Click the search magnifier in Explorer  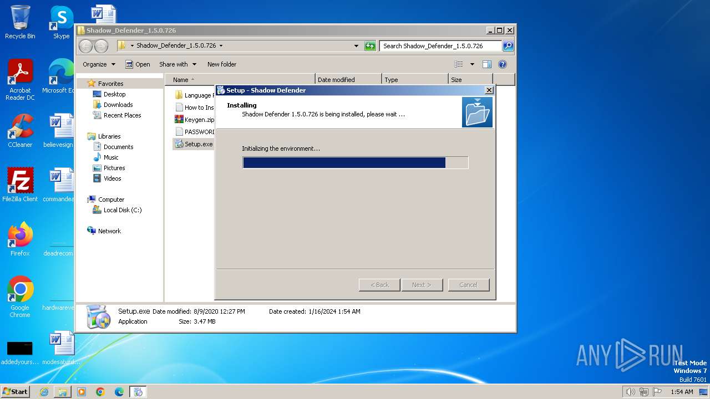[x=508, y=46]
